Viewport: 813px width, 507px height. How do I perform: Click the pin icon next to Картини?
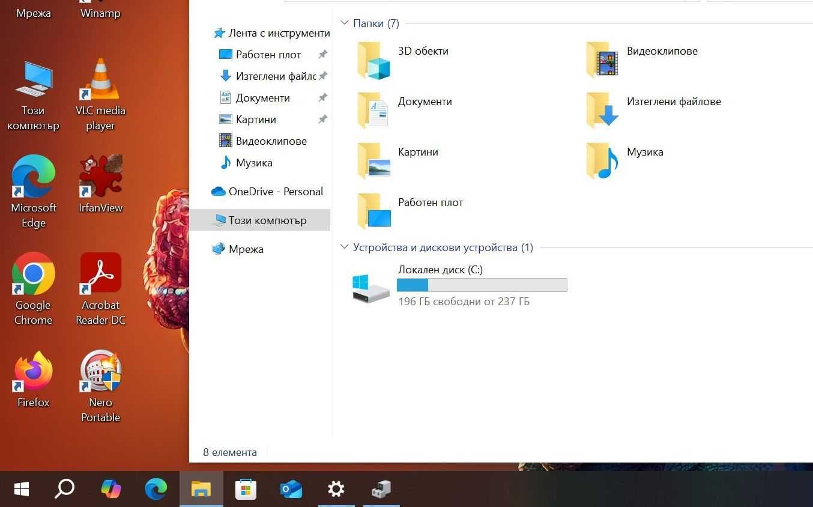[x=323, y=120]
